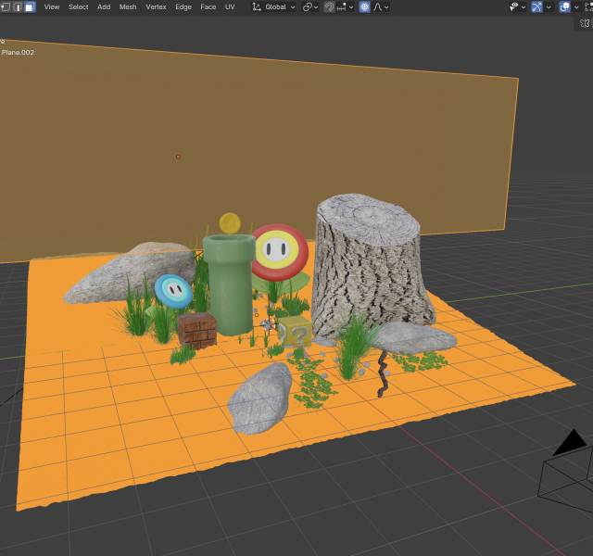The height and width of the screenshot is (556, 593).
Task: Toggle snapping magnet icon
Action: point(330,6)
